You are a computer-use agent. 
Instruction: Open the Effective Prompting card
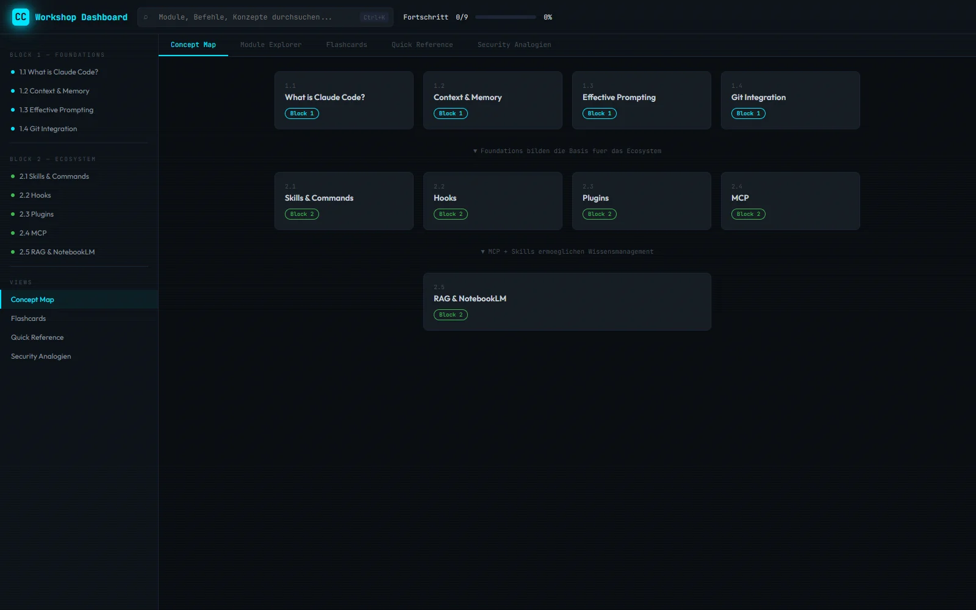(642, 100)
